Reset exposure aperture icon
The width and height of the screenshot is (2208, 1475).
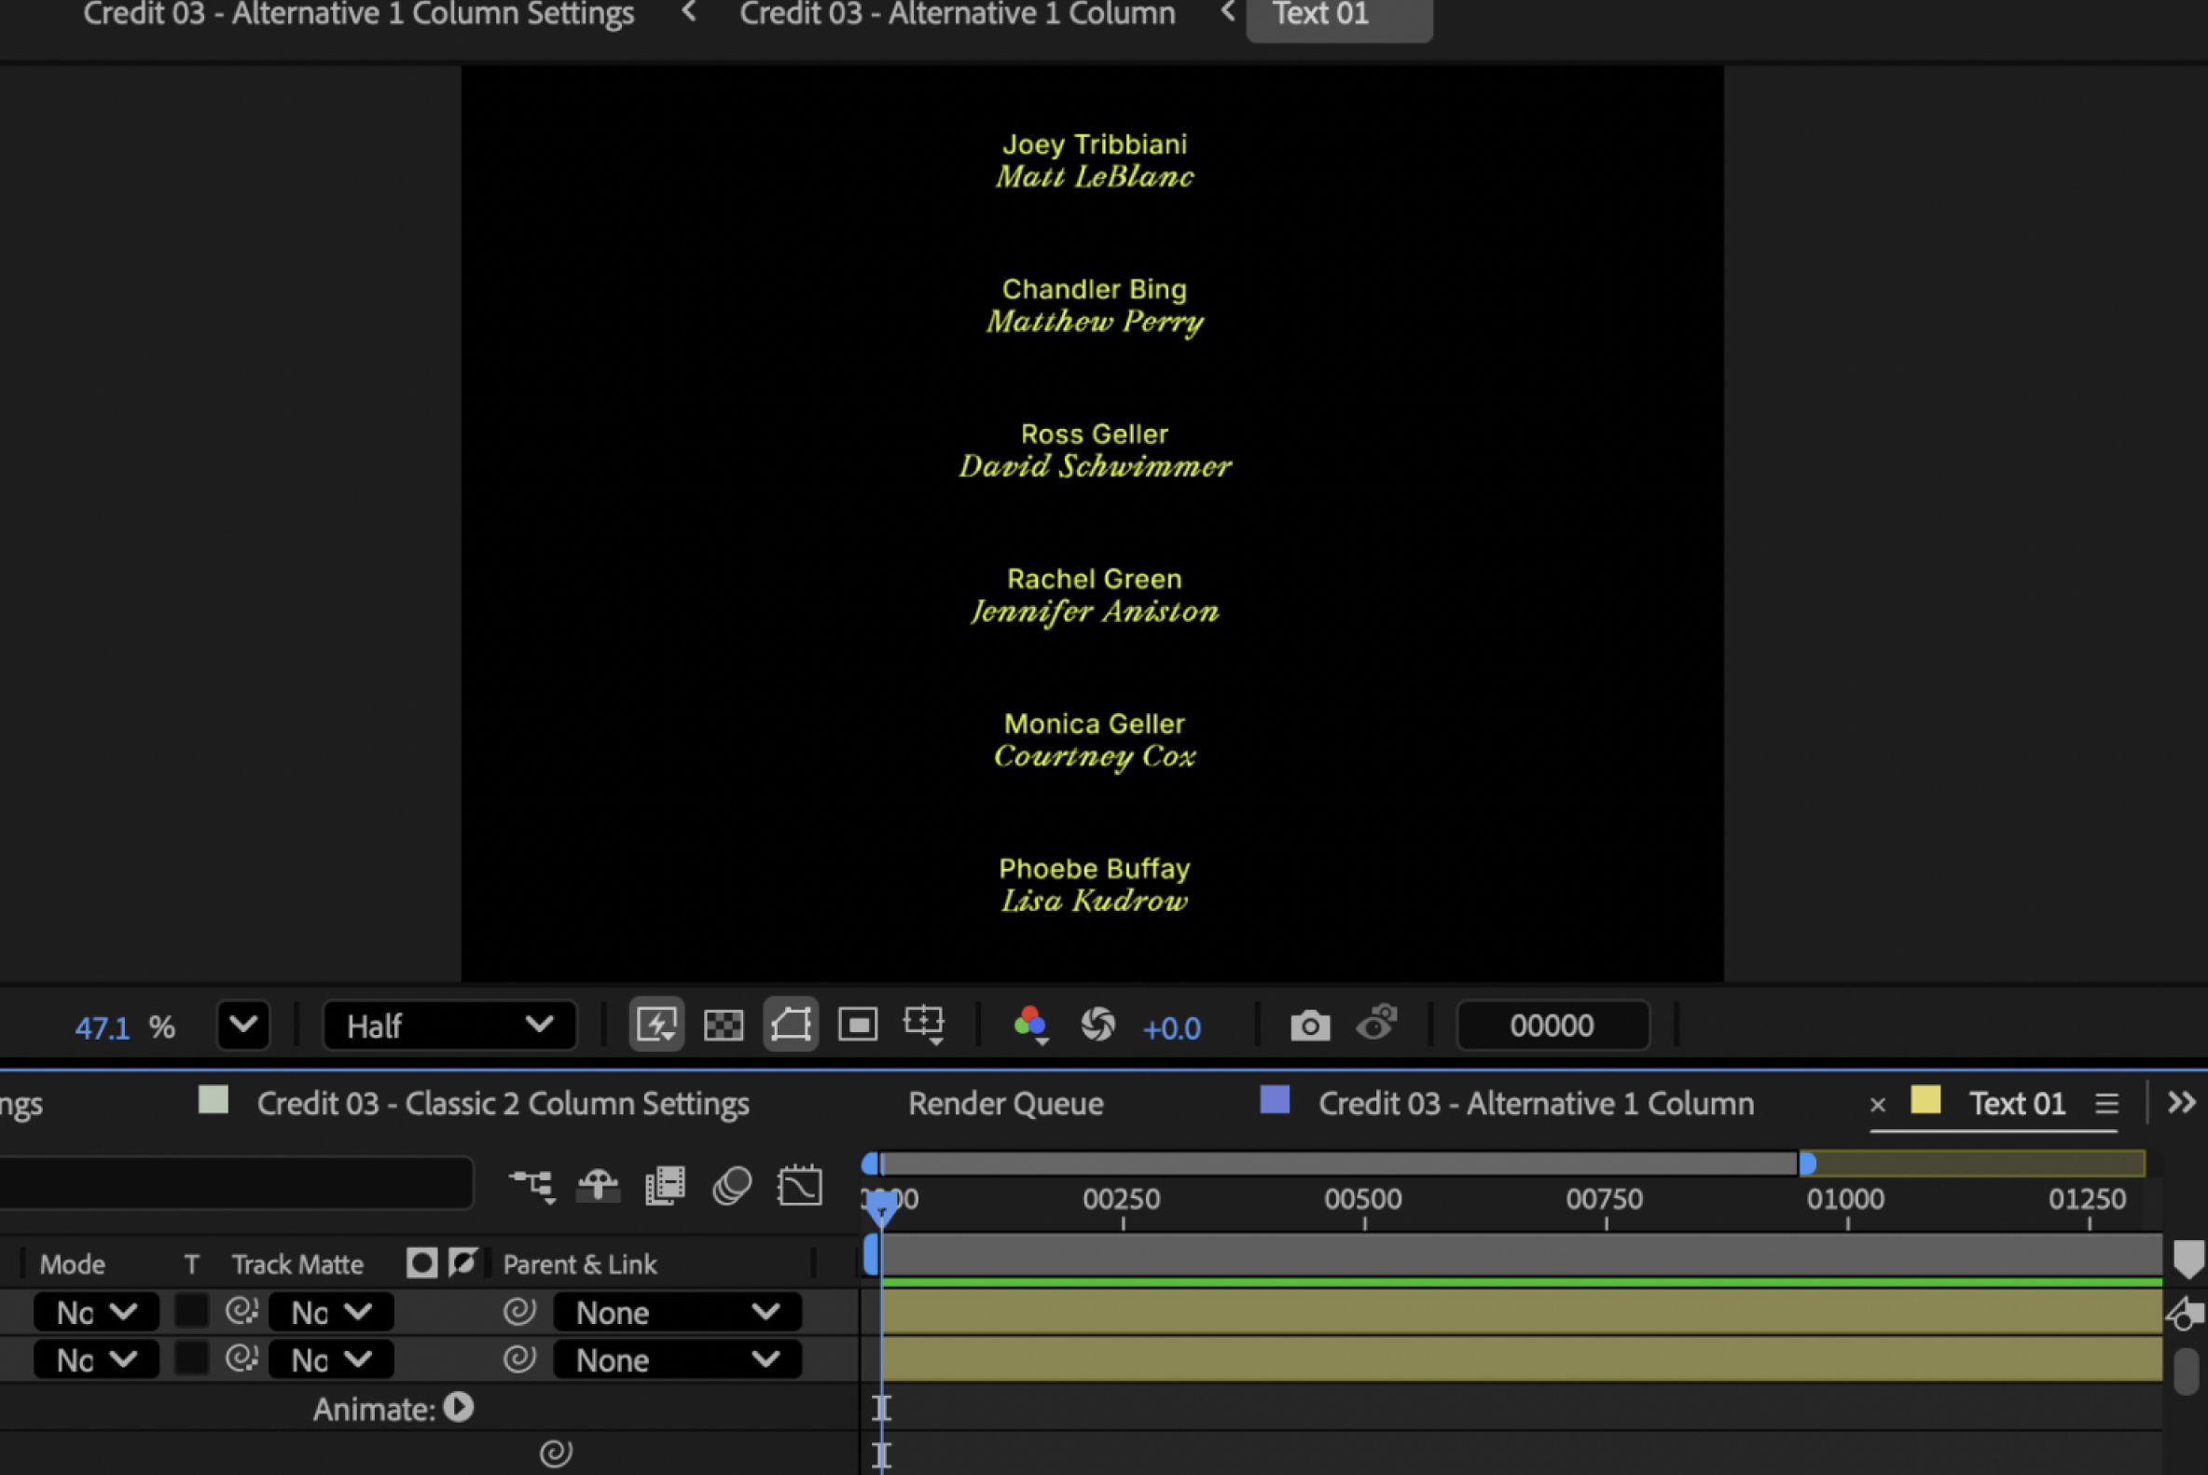[1097, 1025]
